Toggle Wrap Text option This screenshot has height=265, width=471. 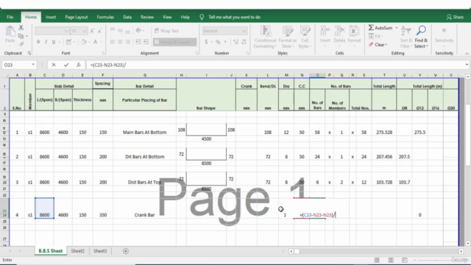[x=167, y=31]
